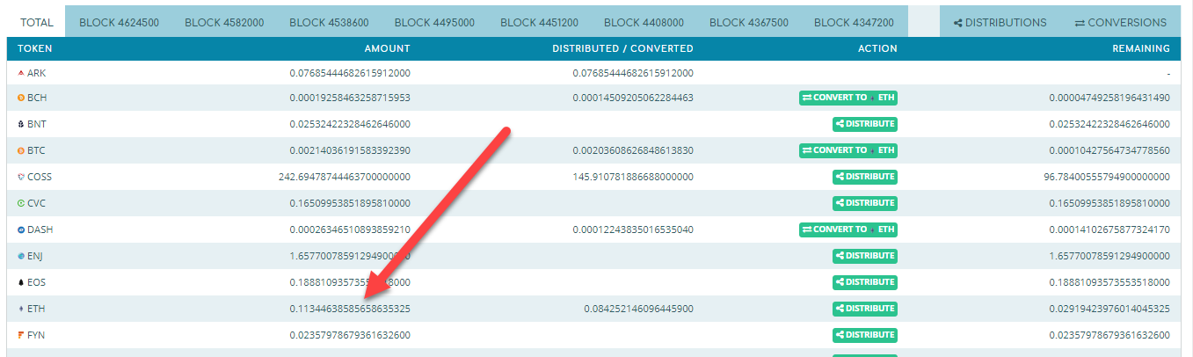Click the DASH coin icon
Image resolution: width=1193 pixels, height=357 pixels.
(x=21, y=230)
